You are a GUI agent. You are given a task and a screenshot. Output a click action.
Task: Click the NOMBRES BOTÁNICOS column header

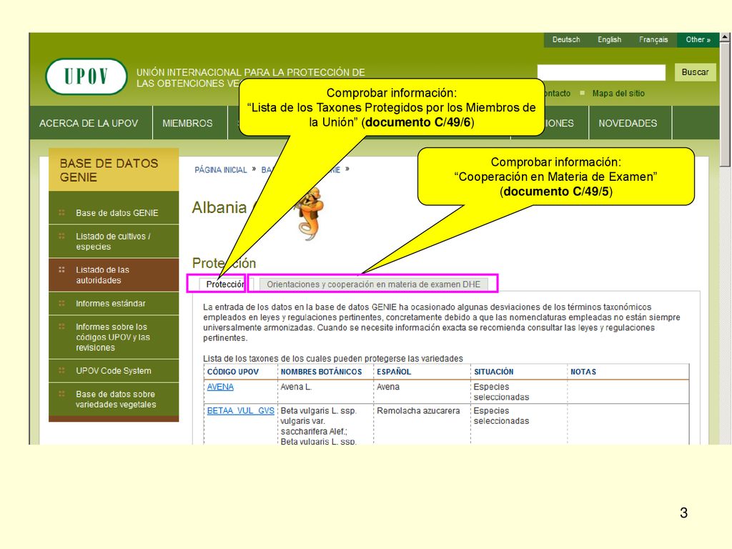(x=321, y=372)
